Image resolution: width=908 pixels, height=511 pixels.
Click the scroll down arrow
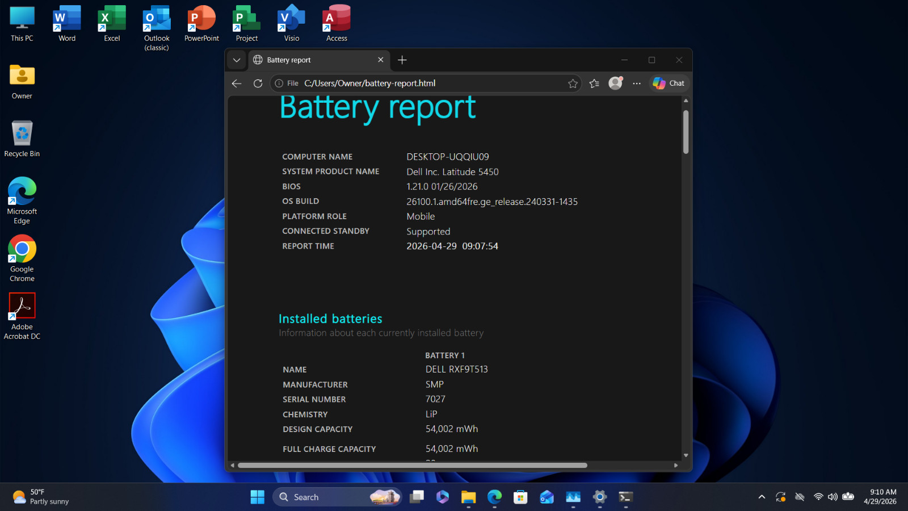686,455
